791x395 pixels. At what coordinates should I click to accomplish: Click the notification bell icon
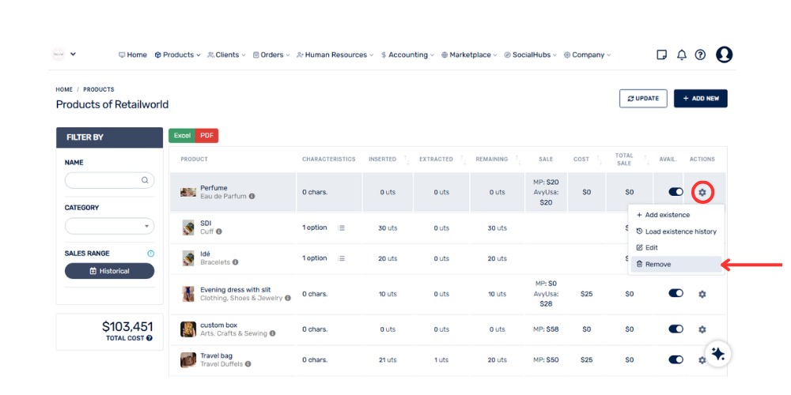[x=681, y=55]
